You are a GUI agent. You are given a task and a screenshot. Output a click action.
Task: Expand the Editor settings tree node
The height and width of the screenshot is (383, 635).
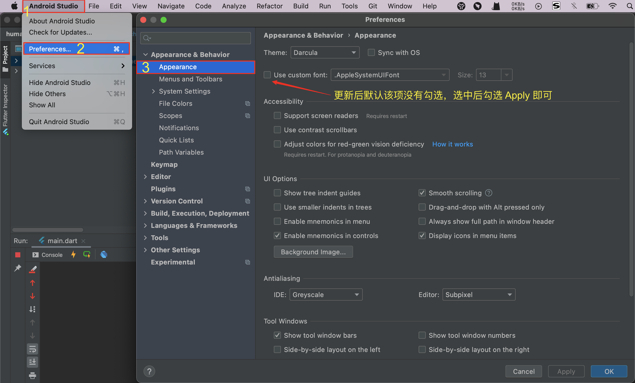(x=145, y=176)
